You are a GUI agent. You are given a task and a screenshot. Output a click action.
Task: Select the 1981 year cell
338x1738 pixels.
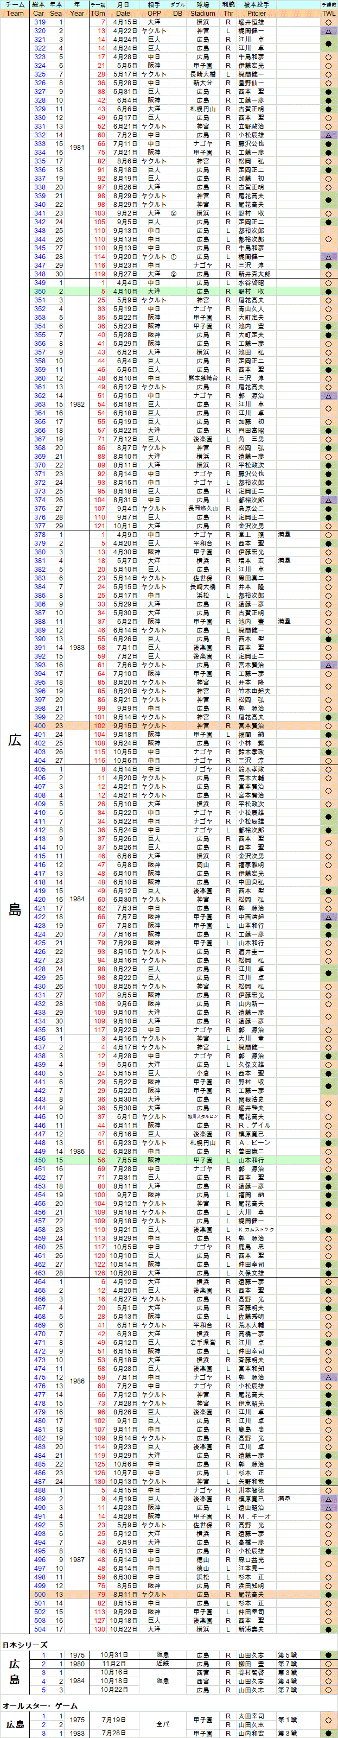coord(77,148)
